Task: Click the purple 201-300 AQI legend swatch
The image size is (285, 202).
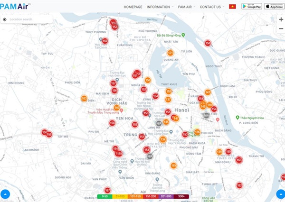Action: [x=166, y=196]
